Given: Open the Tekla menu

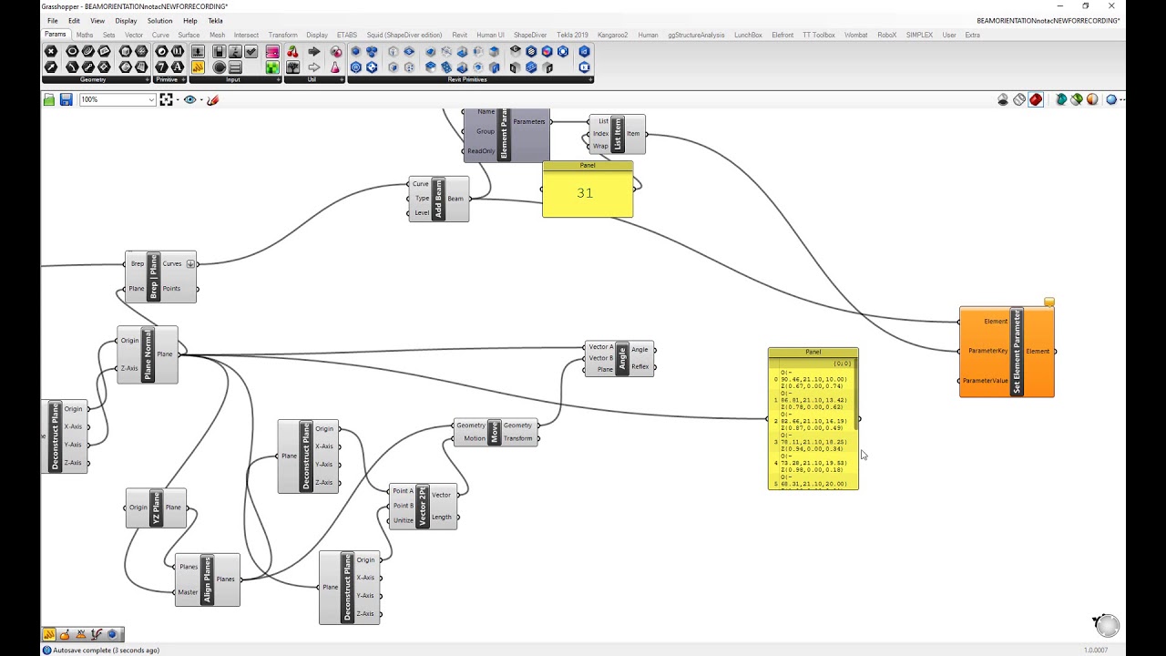Looking at the screenshot, I should (x=215, y=20).
